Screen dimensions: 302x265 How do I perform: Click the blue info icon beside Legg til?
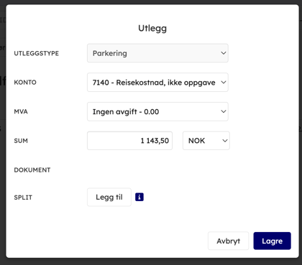tap(139, 197)
